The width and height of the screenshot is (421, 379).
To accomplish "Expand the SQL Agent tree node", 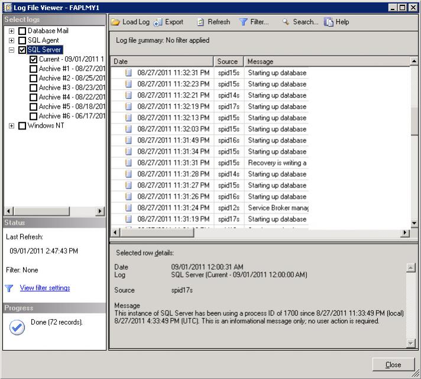I will (x=12, y=40).
